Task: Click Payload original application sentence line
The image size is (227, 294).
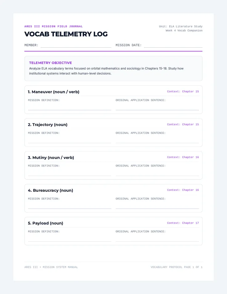Action: click(157, 238)
